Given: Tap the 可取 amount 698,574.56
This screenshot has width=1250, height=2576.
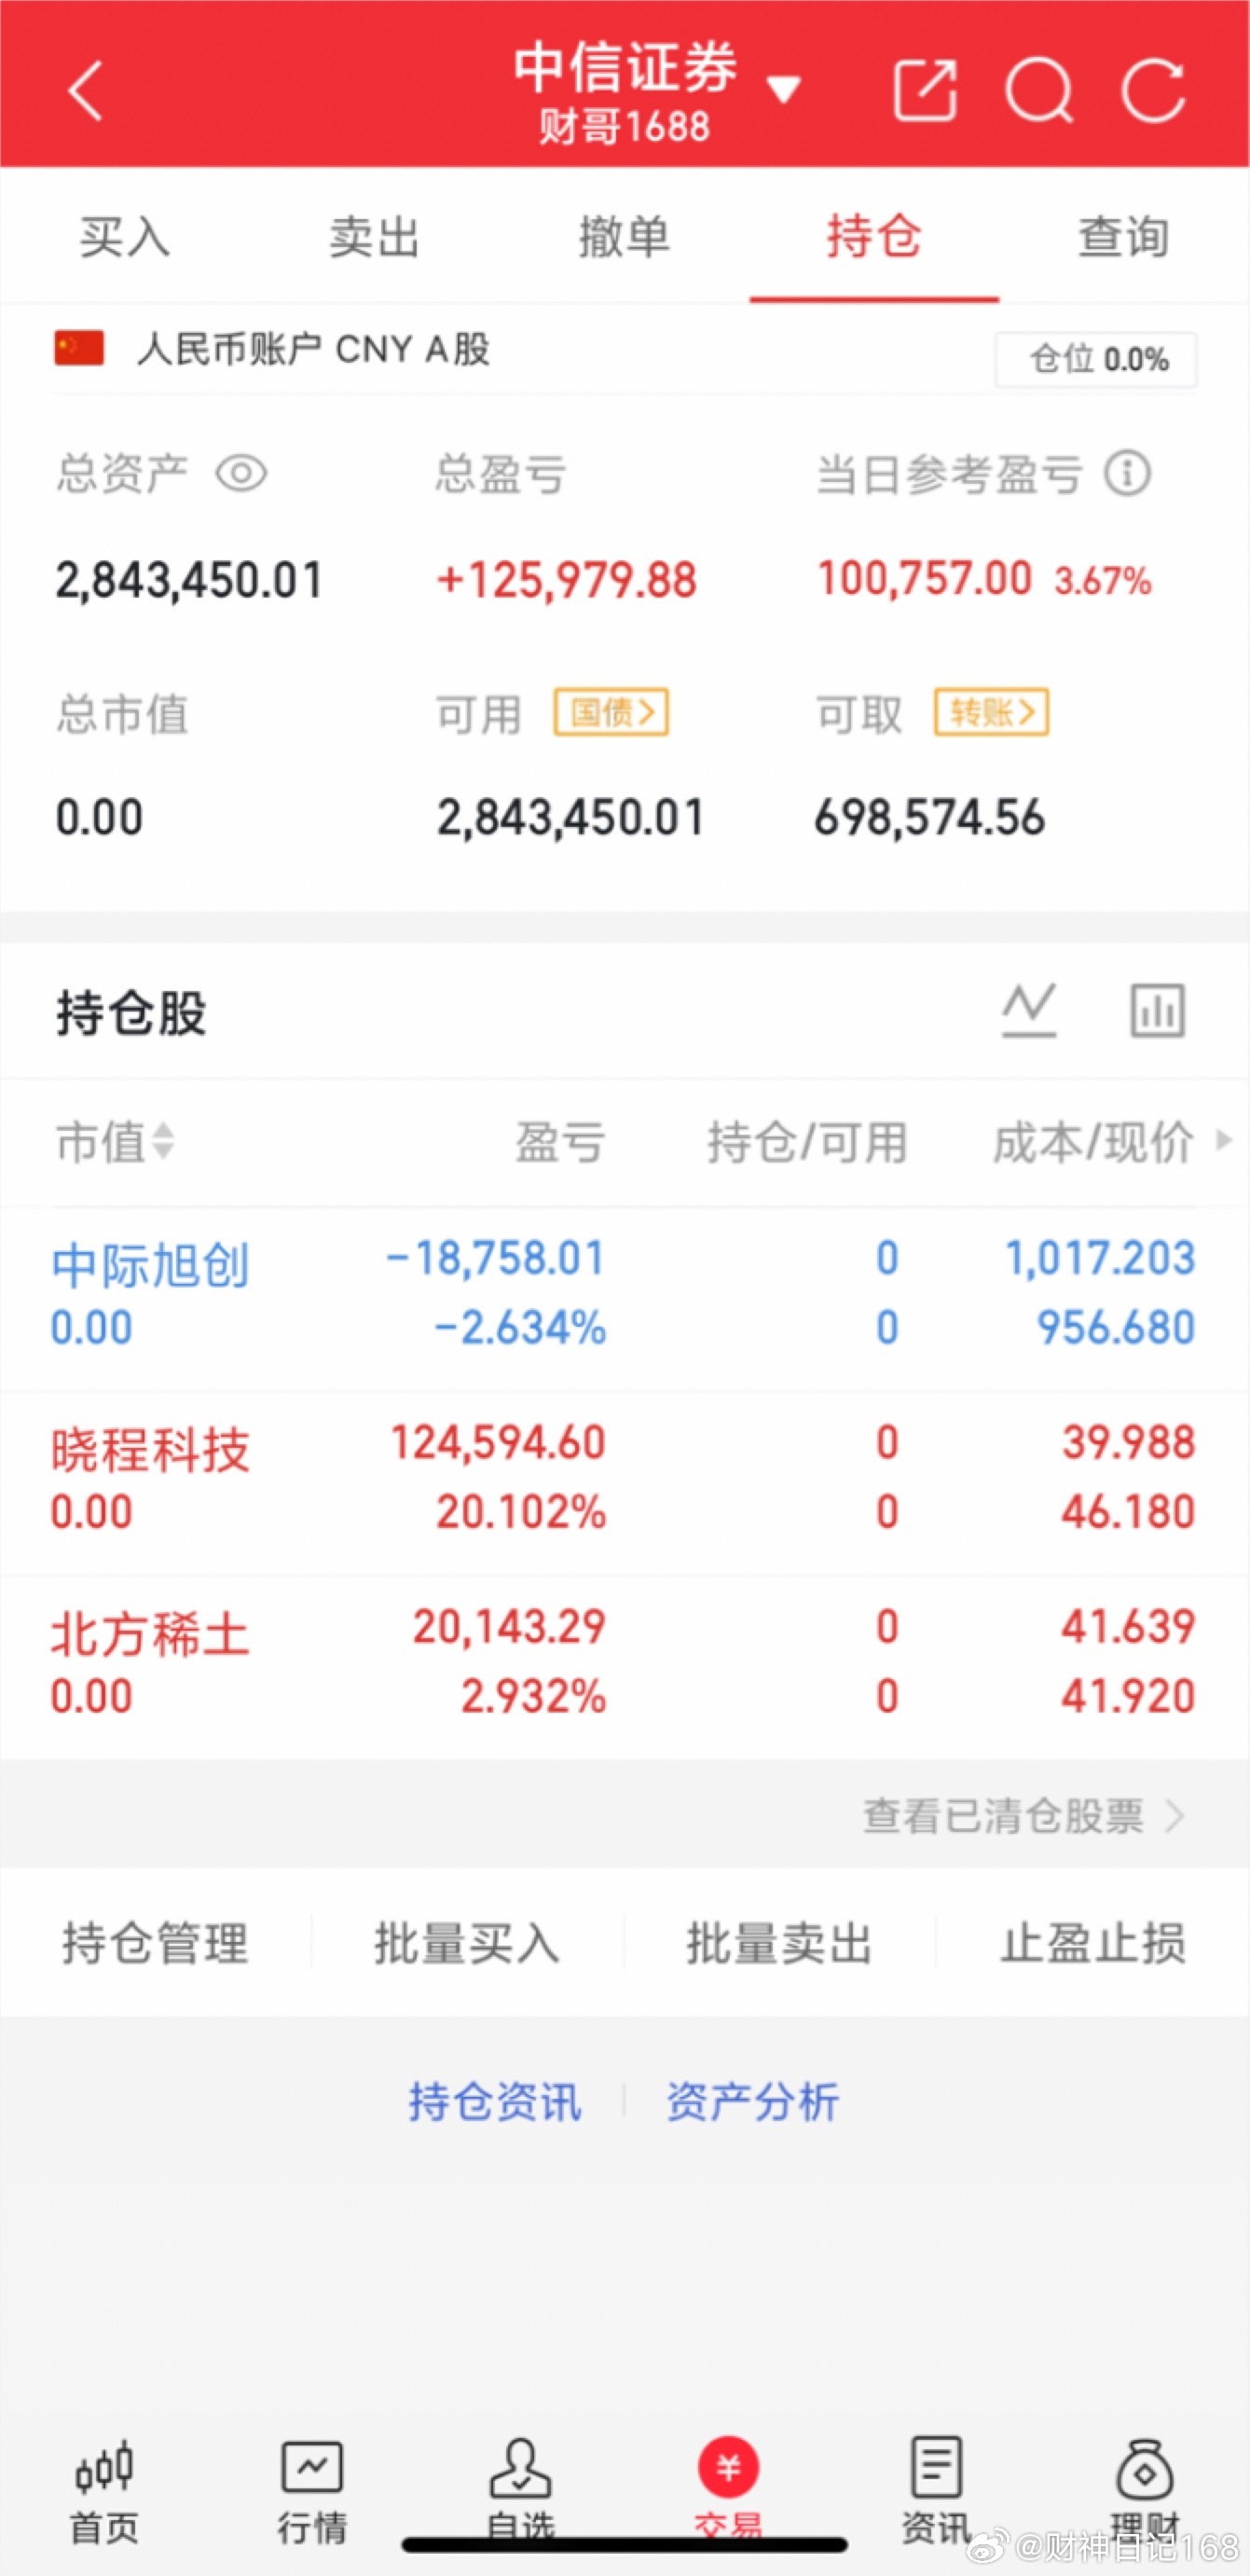Looking at the screenshot, I should [930, 817].
